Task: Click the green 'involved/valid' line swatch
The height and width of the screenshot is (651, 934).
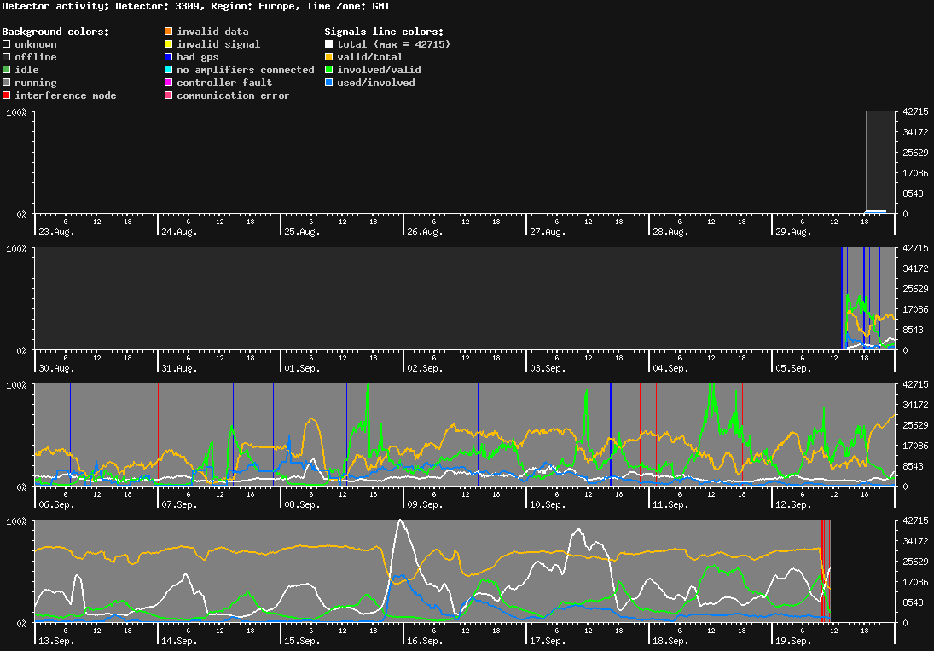Action: coord(328,70)
